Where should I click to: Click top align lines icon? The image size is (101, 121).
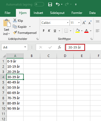pos(98,22)
